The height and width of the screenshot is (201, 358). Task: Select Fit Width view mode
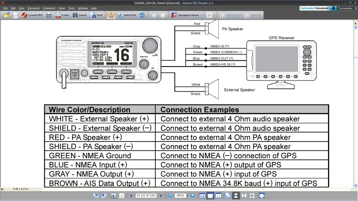[x=210, y=196]
